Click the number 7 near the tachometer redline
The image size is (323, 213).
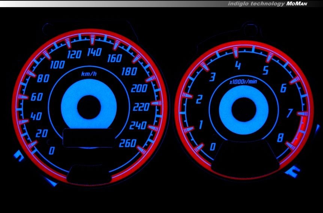point(290,113)
